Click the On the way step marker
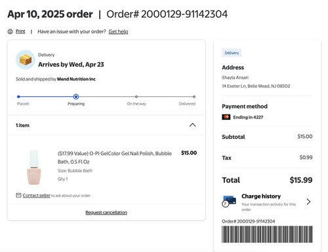The height and width of the screenshot is (252, 328). (136, 97)
